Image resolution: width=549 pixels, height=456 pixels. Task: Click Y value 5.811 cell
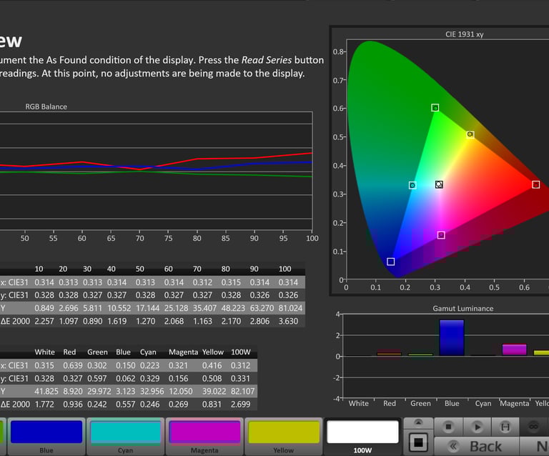[x=92, y=308]
